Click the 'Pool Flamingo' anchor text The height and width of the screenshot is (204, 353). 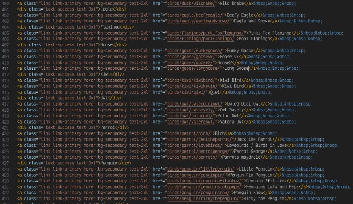point(254,39)
